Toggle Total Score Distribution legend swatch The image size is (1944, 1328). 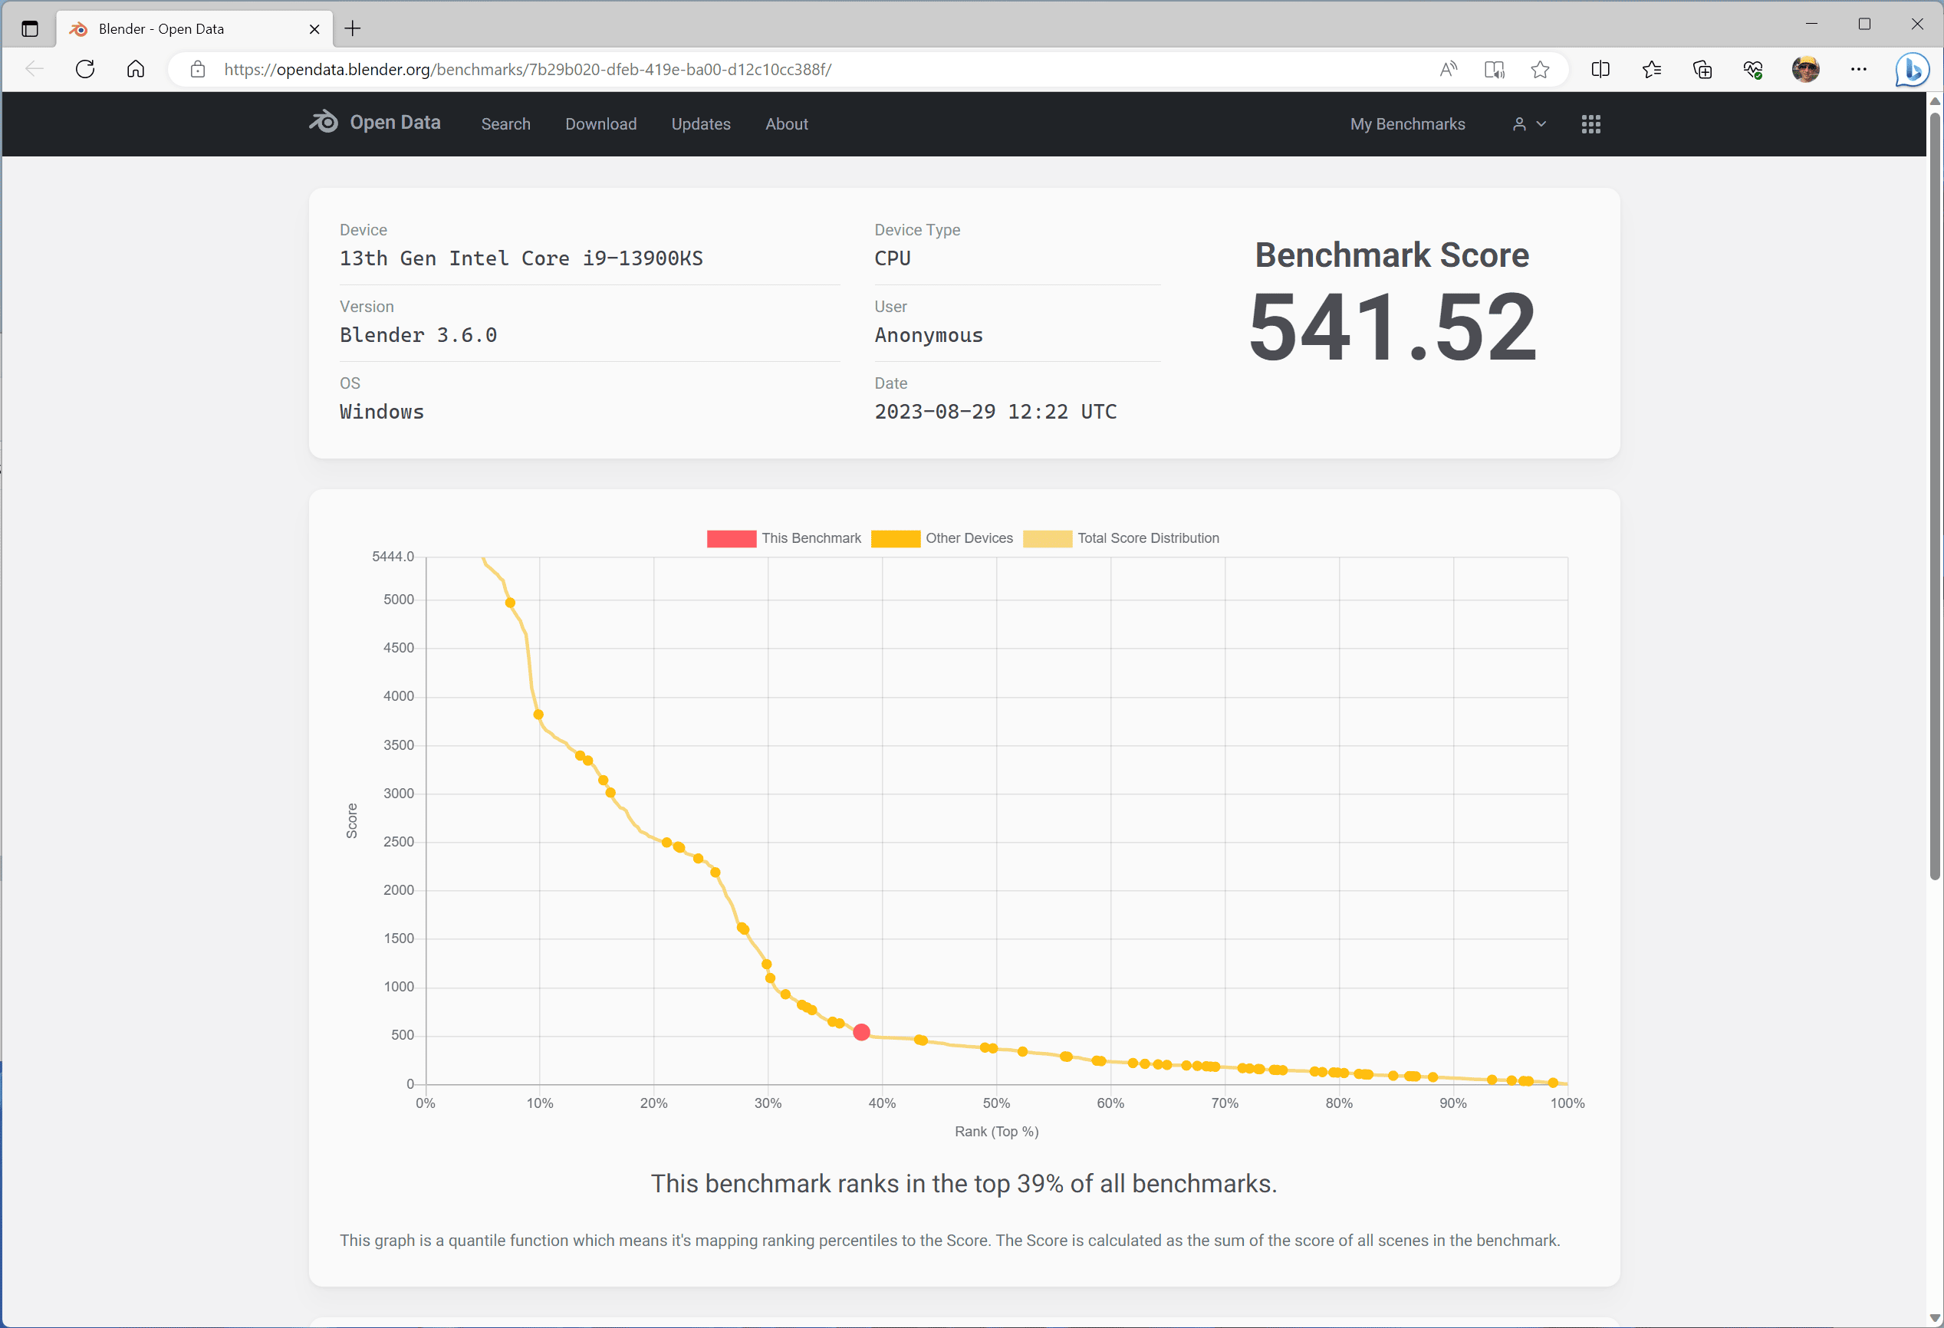click(1048, 538)
